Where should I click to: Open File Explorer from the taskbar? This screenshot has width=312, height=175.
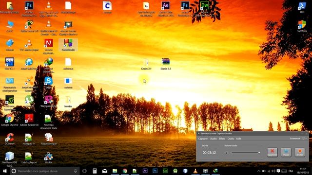[x=115, y=171]
